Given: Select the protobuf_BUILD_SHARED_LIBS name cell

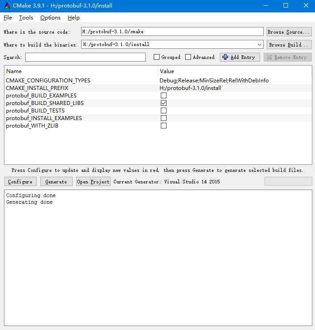Looking at the screenshot, I should tap(45, 103).
